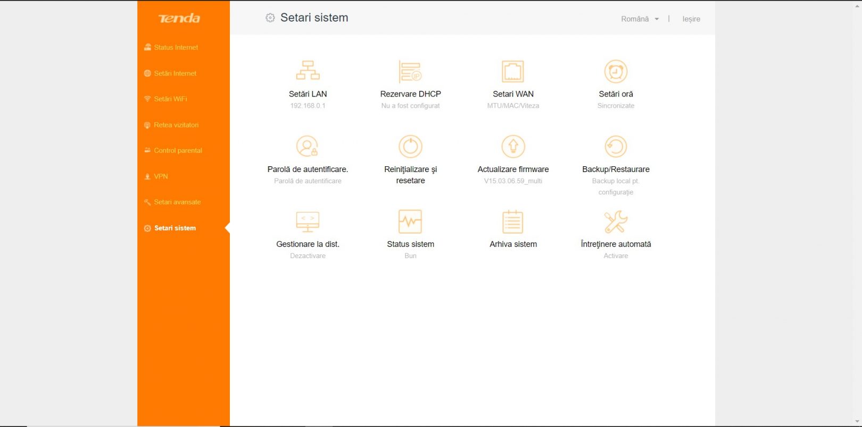The width and height of the screenshot is (862, 427).
Task: Go to Setări Internet menu item
Action: pos(175,73)
